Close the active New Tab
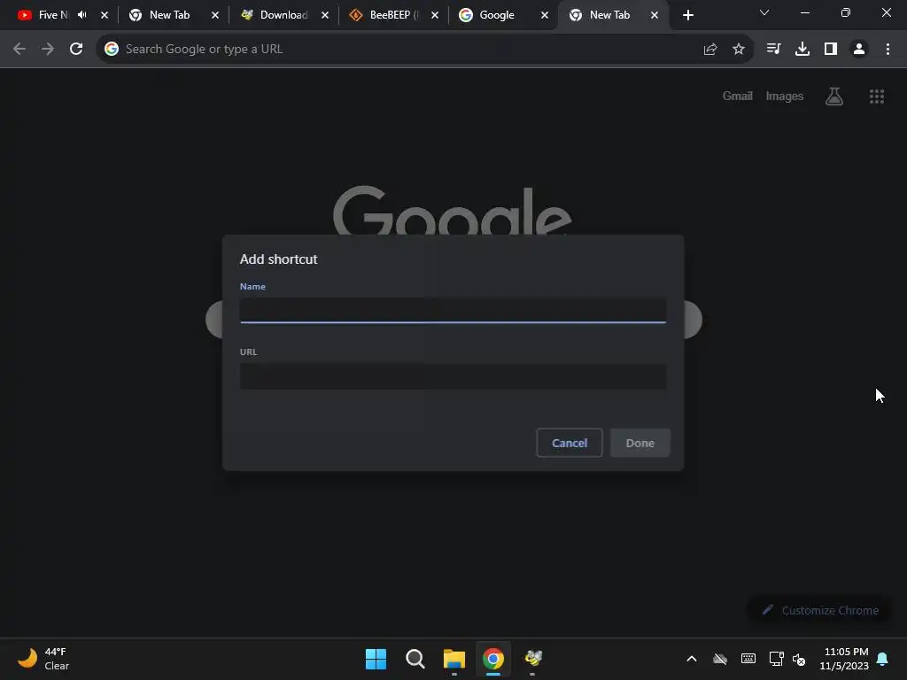907x680 pixels. click(655, 15)
